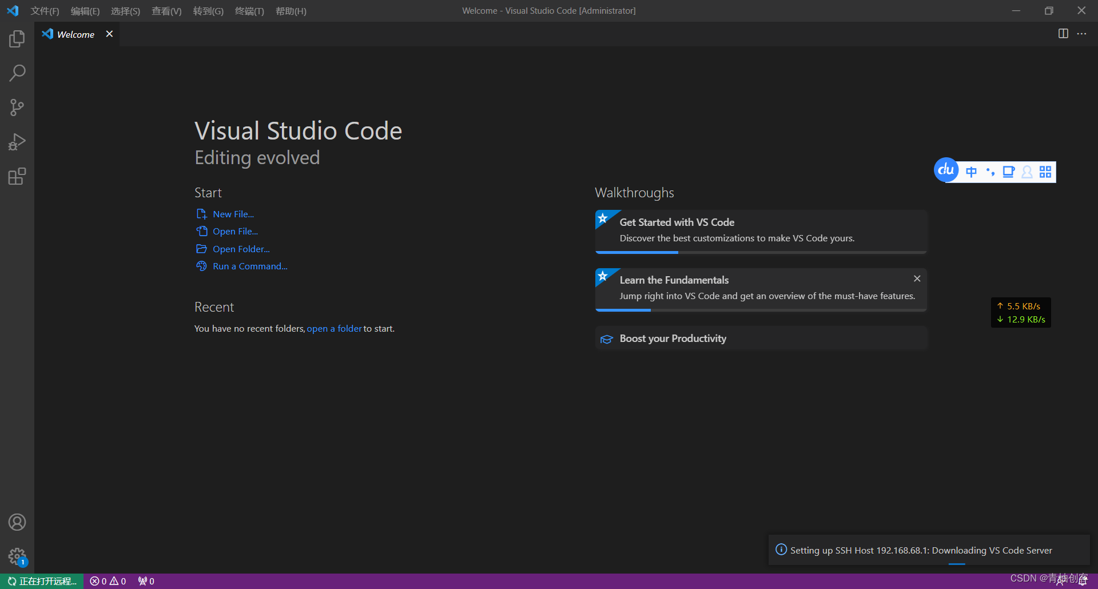Close the Welcome tab
1098x589 pixels.
coord(109,34)
